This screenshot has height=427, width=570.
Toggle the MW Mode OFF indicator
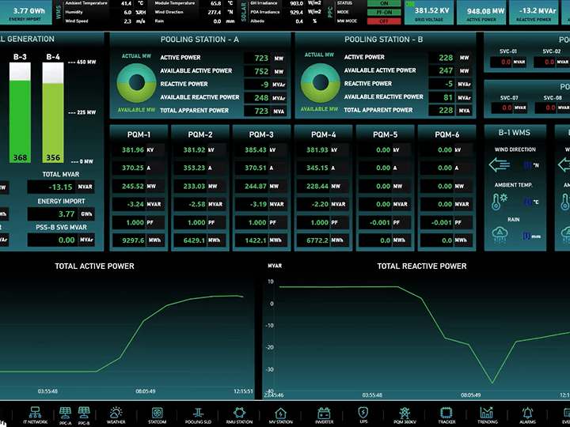(384, 21)
